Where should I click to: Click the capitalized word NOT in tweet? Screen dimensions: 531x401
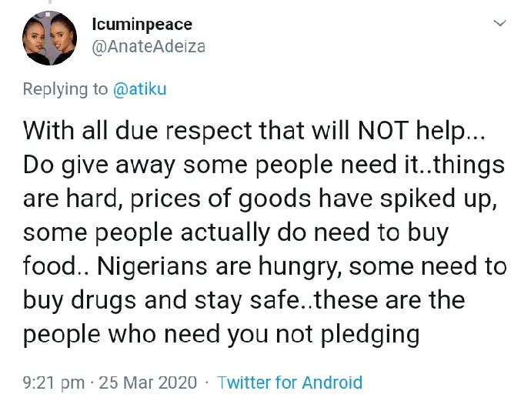[x=382, y=130]
